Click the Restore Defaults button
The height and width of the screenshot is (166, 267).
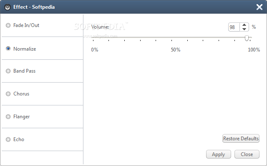click(x=241, y=139)
